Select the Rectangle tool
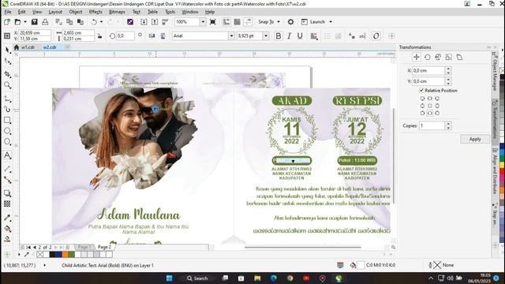The image size is (505, 284). point(8,121)
